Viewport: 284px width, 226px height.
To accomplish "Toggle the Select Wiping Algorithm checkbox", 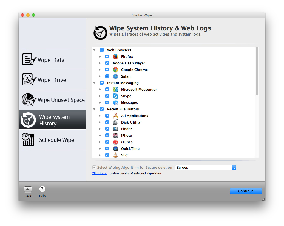I will click(94, 167).
